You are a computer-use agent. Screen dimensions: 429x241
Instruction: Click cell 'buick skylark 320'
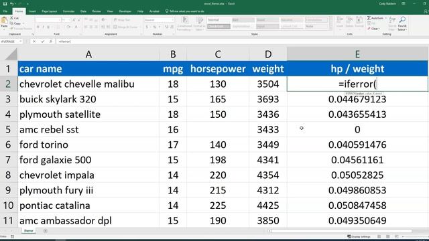[88, 99]
